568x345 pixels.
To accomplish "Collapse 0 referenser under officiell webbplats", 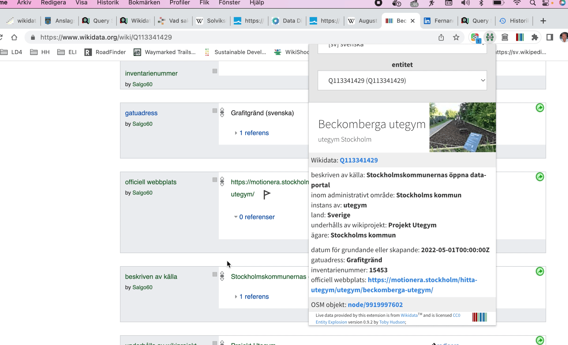I will point(257,217).
